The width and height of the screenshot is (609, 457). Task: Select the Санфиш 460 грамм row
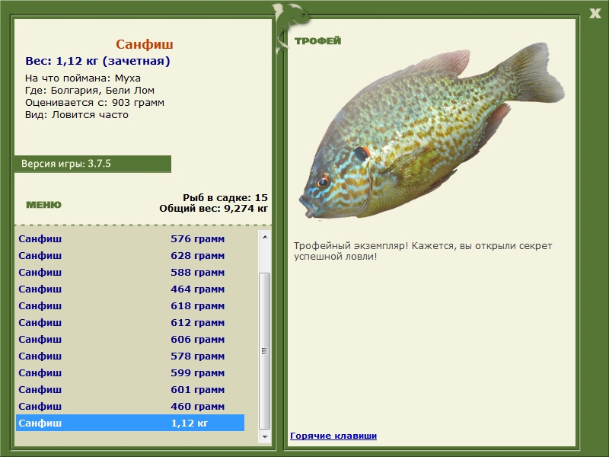pos(130,406)
